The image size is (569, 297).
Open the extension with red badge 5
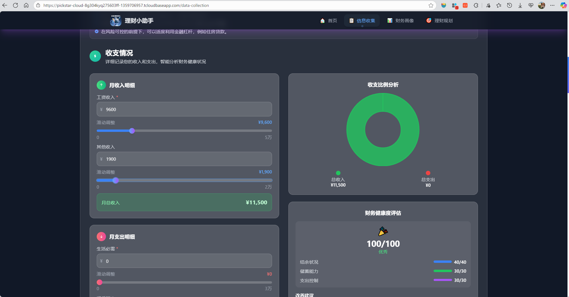455,6
